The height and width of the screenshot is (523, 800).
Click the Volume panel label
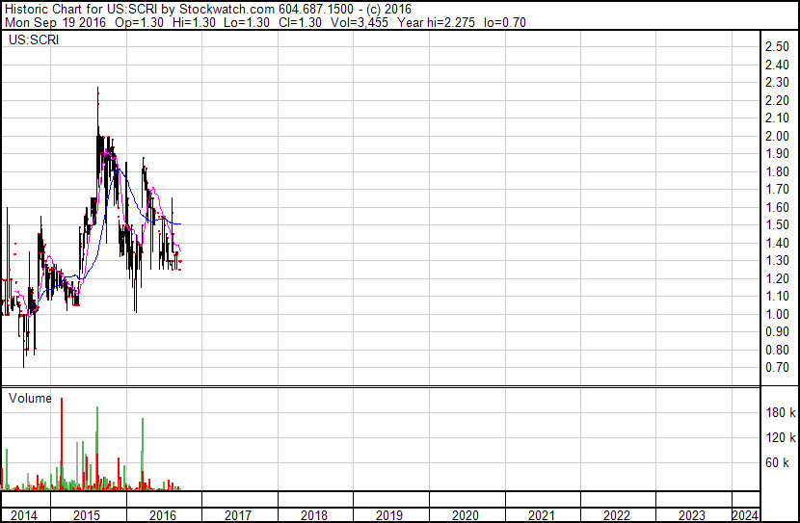click(30, 398)
